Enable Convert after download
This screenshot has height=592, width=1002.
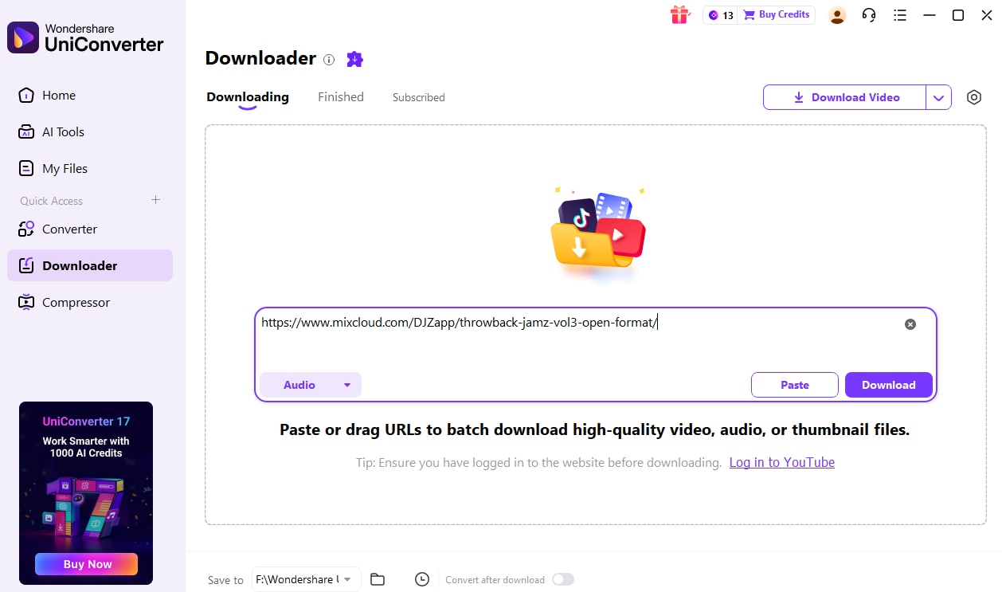coord(563,579)
